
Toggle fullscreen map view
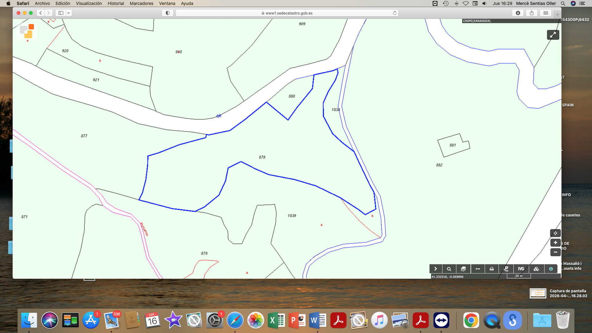(553, 35)
